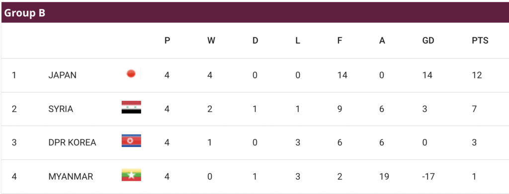Click Myanmar's -17 goal difference

(428, 177)
